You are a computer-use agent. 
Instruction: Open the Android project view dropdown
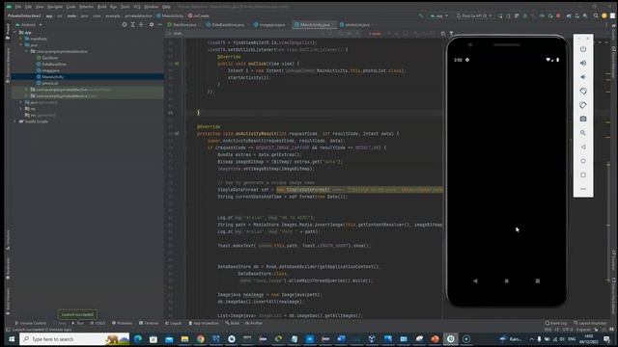28,25
